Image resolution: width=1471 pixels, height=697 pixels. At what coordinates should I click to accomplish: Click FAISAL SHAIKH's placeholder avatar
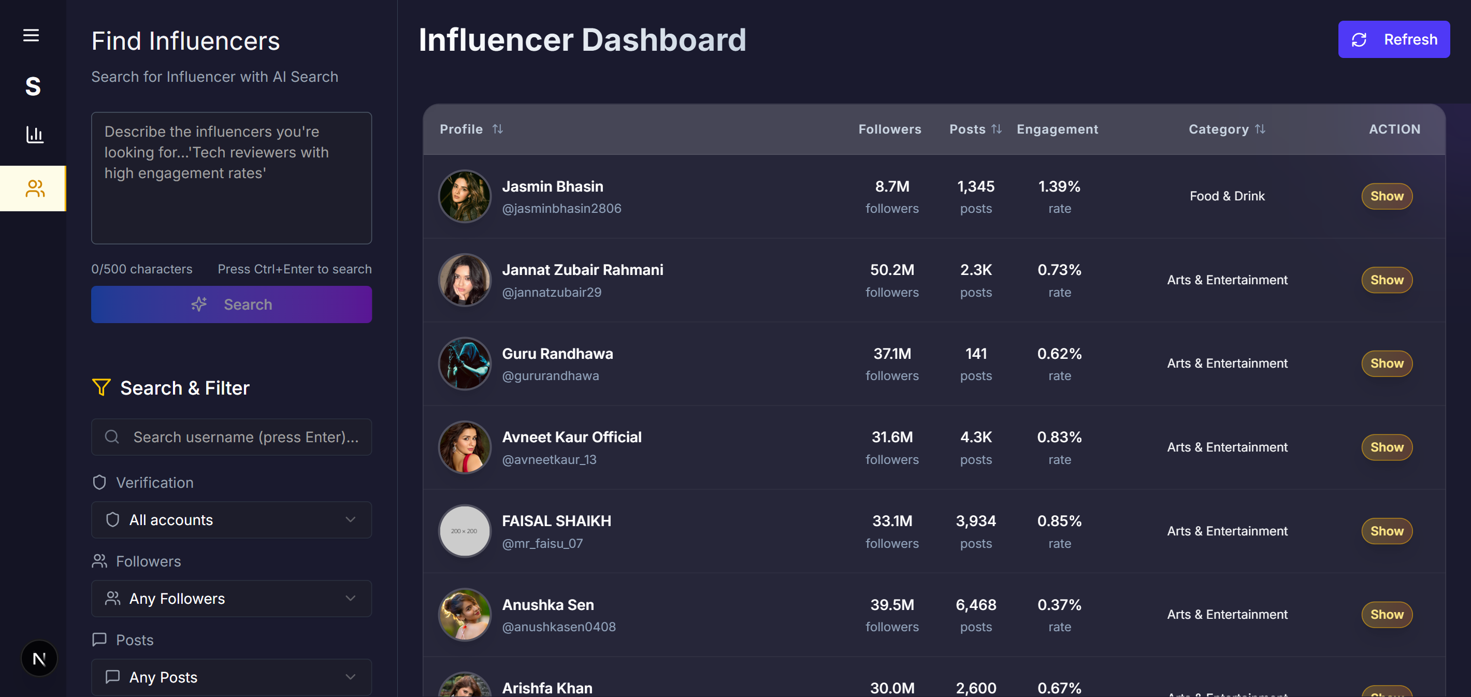[x=464, y=531]
